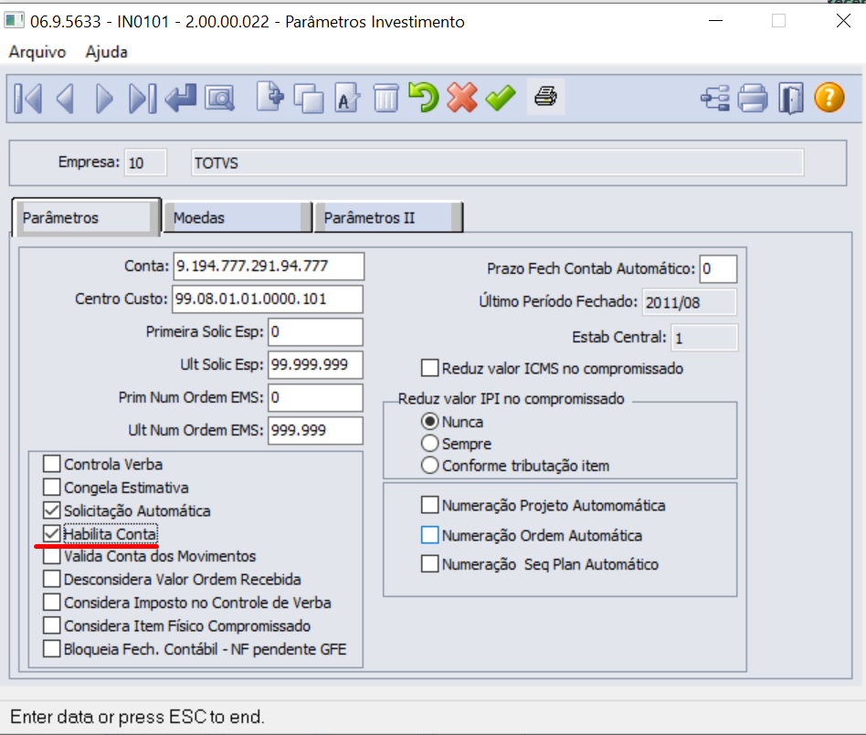Click the Primeira Solic Esp field

[x=315, y=331]
